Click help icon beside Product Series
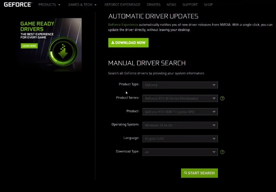The height and width of the screenshot is (192, 276). [222, 98]
